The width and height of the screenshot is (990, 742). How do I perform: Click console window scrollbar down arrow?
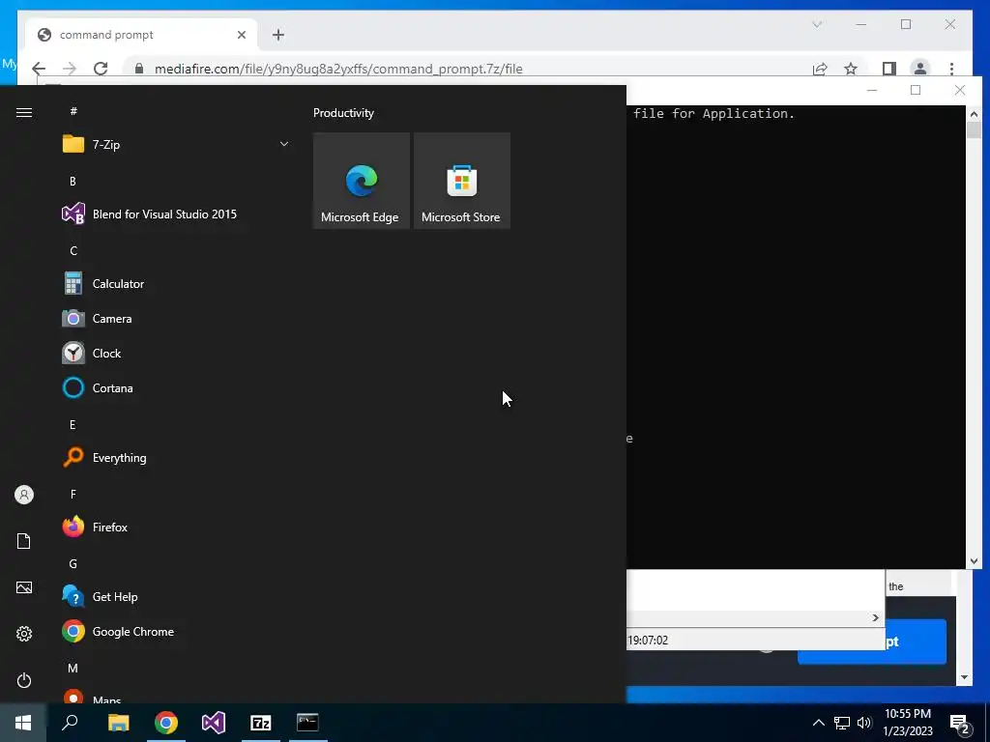(974, 561)
